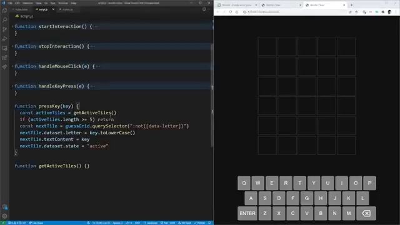Open the File menu in VS Code

(10, 3)
